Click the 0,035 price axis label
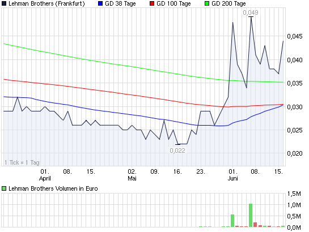This screenshot has height=232, width=309. (x=295, y=83)
